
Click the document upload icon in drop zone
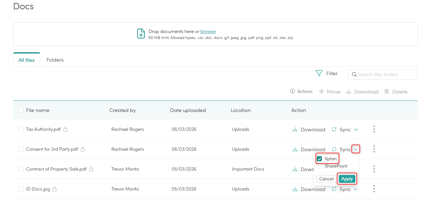pyautogui.click(x=141, y=34)
